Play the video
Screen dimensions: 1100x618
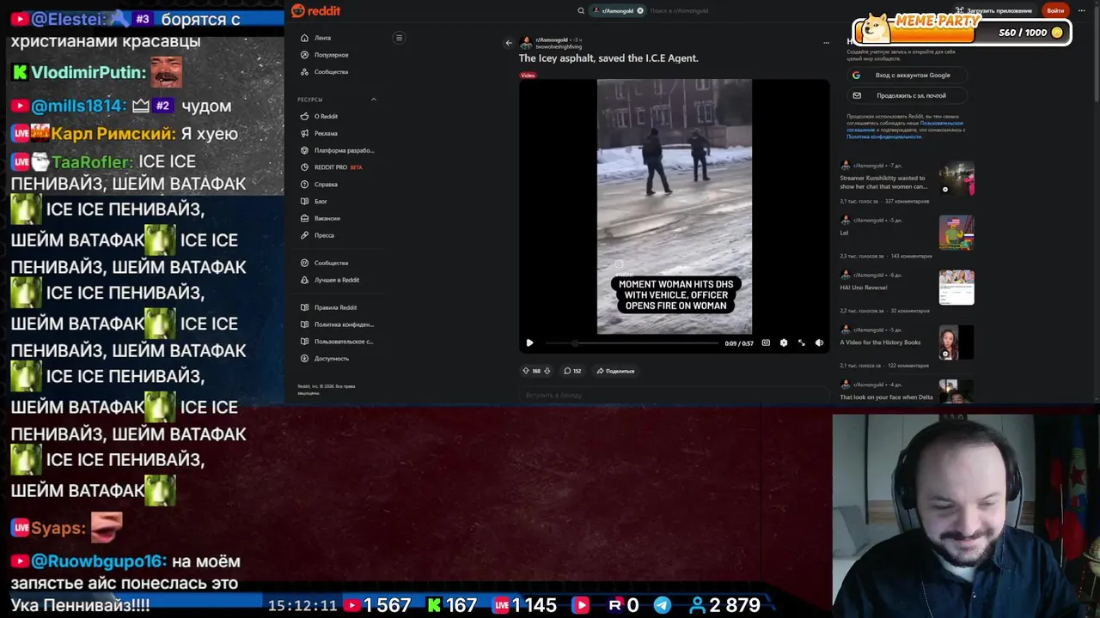tap(529, 342)
